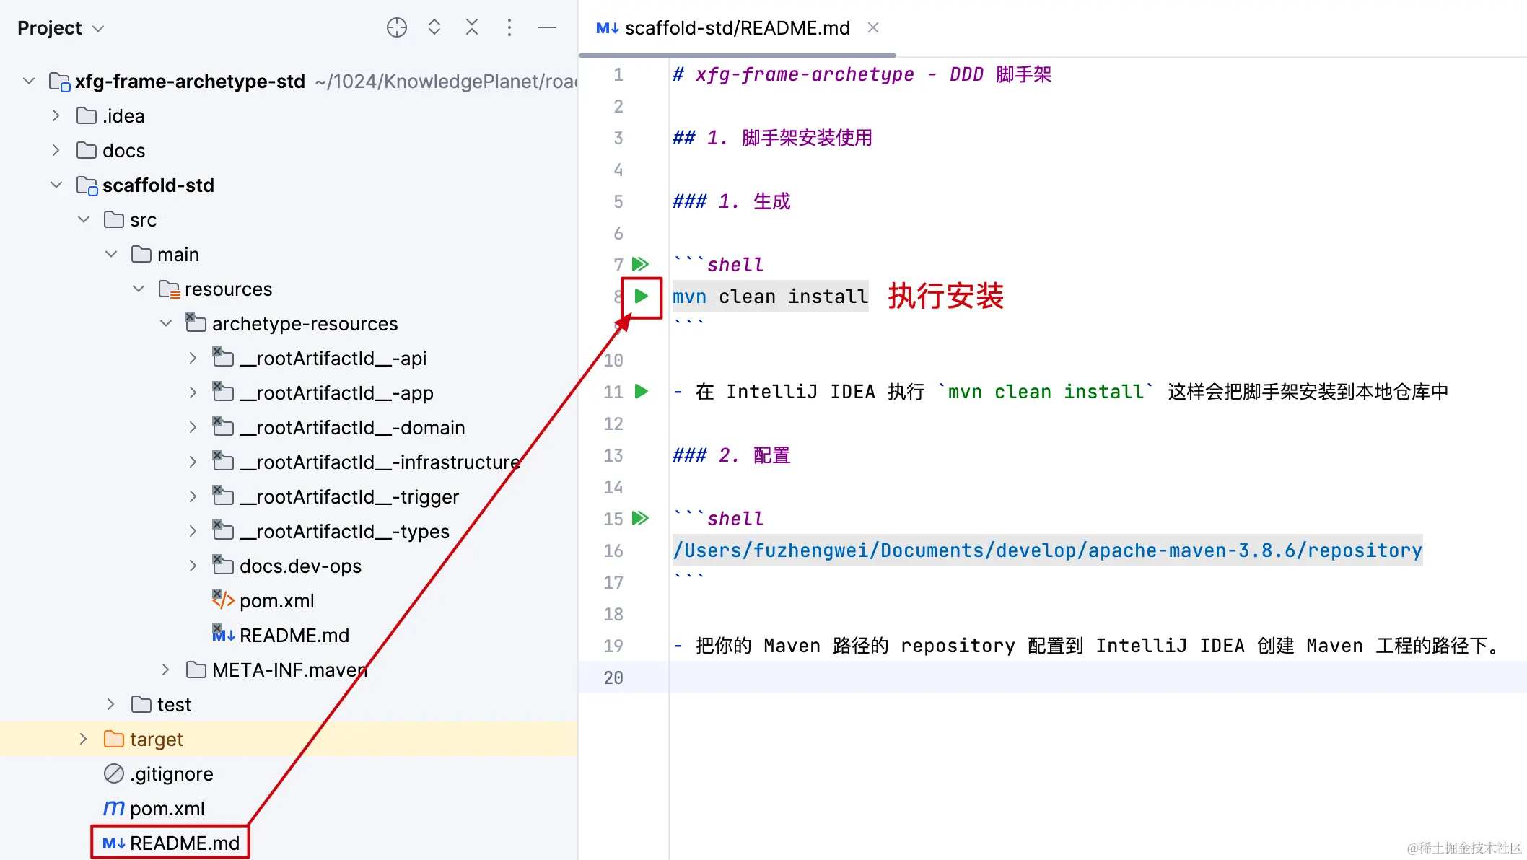The height and width of the screenshot is (860, 1527).
Task: Run all commands in shell block at line 15
Action: [640, 518]
